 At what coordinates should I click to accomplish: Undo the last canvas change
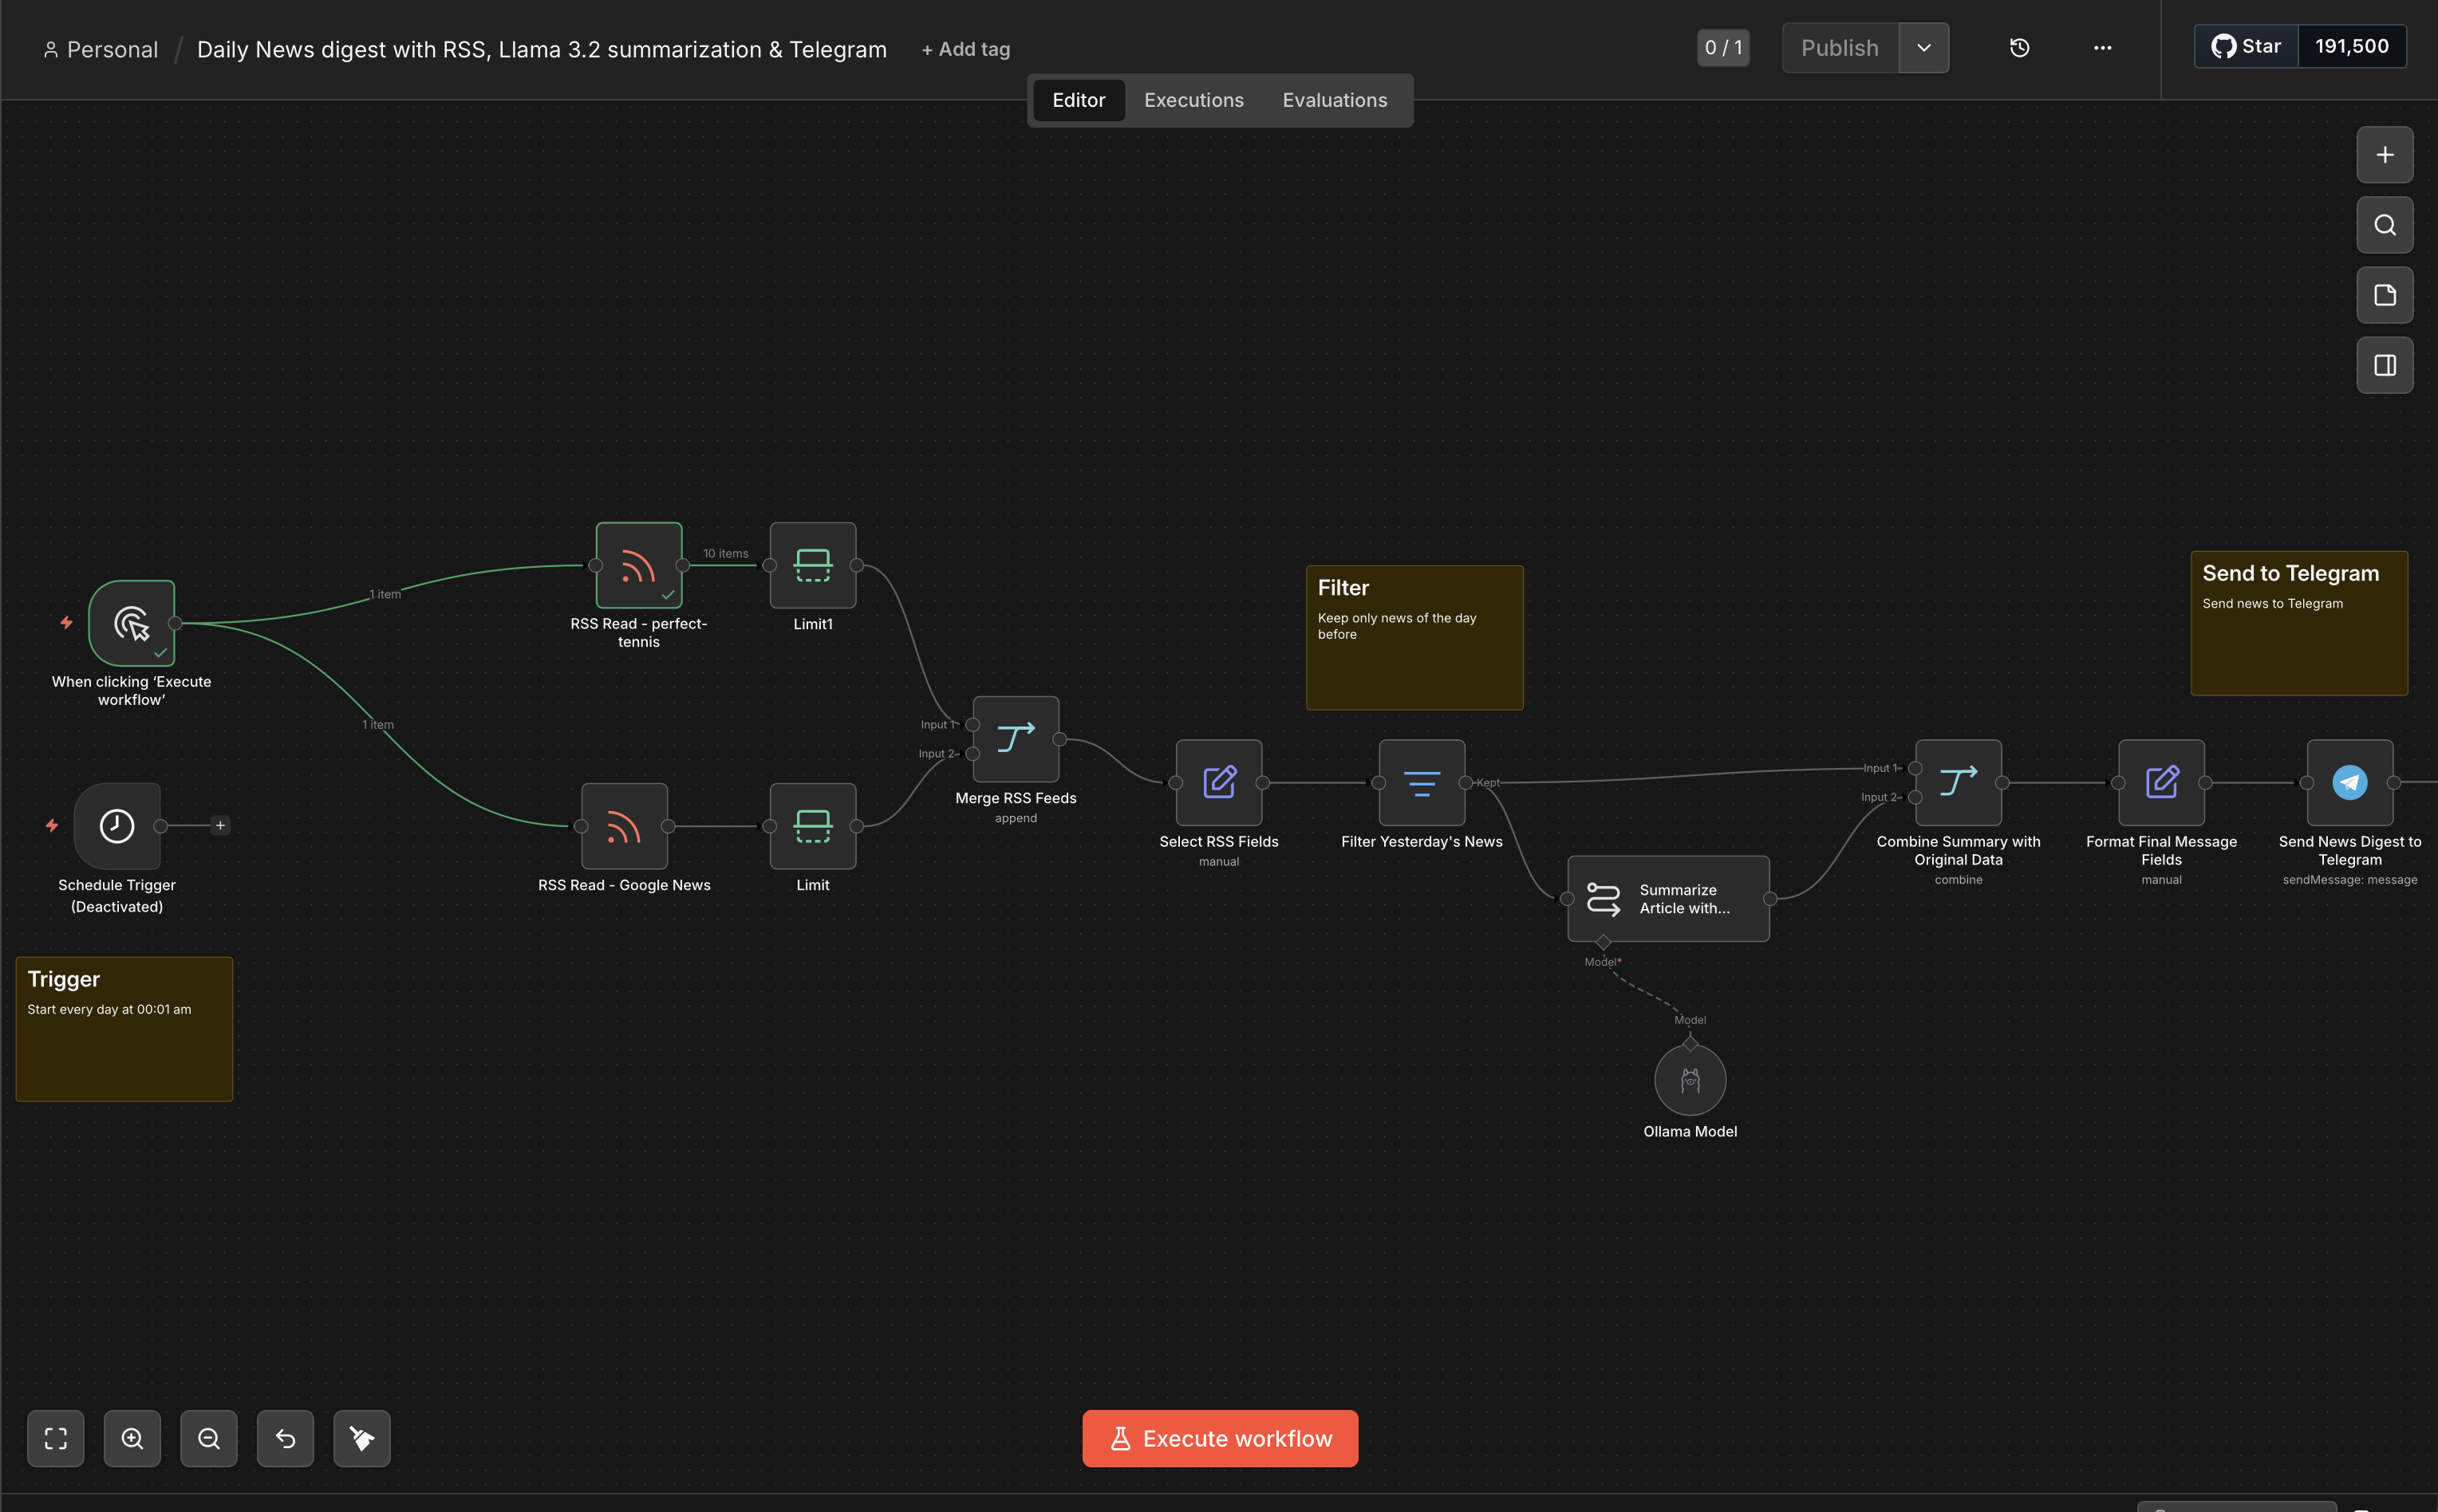click(285, 1438)
